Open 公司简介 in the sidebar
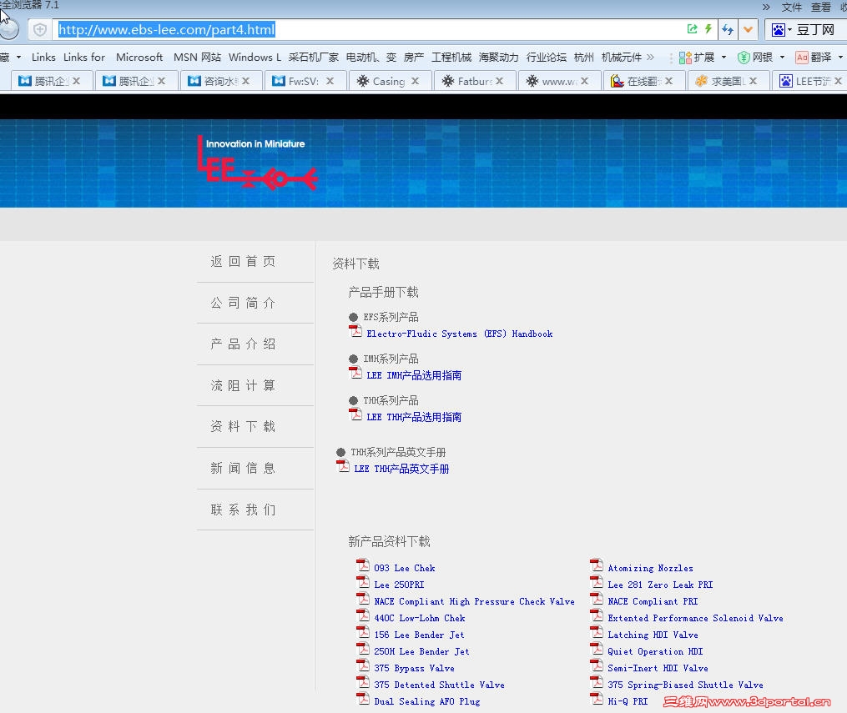 tap(243, 303)
